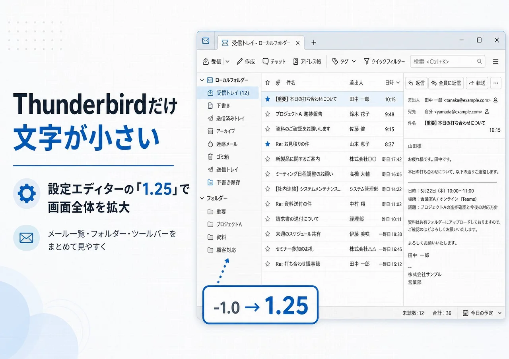The height and width of the screenshot is (359, 509).
Task: Star the 新製品に関するご案内 message
Action: tap(268, 159)
